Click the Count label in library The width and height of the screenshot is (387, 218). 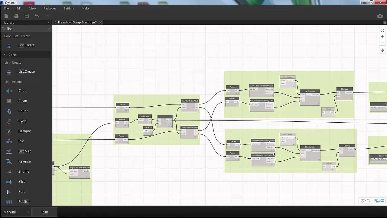tap(23, 111)
